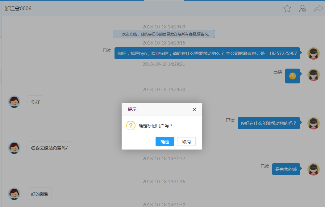Click agent avatar beside 你好有什么能够帮助您的吗
The width and height of the screenshot is (325, 207).
pos(313,123)
